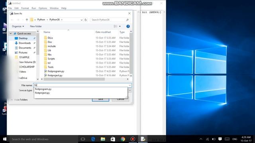The width and height of the screenshot is (255, 143).
Task: Select the Scripts folder
Action: 51,59
